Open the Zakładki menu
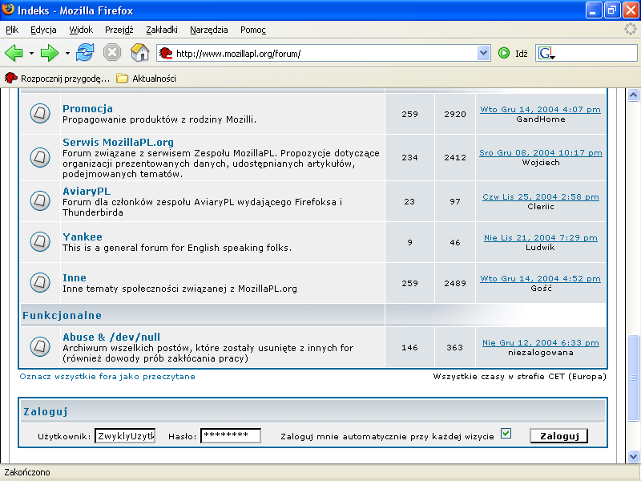641x481 pixels. (162, 30)
